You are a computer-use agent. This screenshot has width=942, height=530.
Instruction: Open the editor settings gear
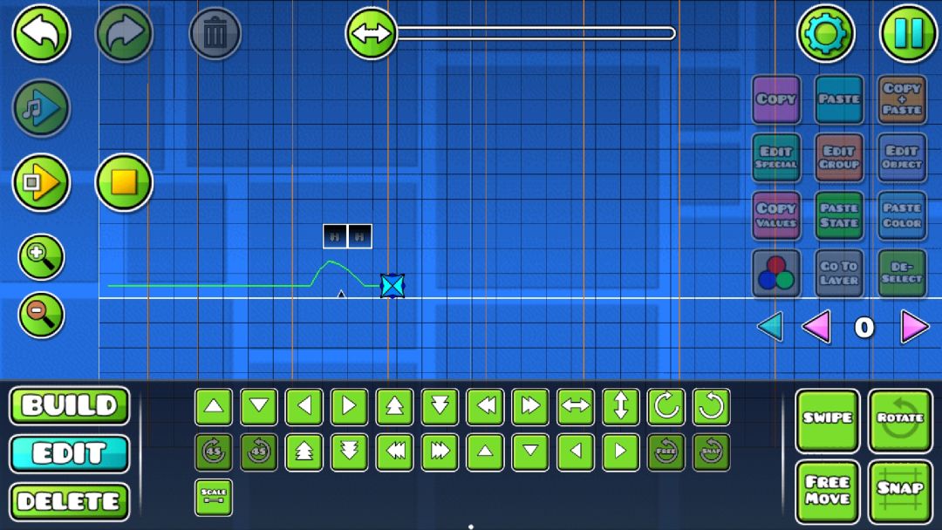[x=825, y=34]
